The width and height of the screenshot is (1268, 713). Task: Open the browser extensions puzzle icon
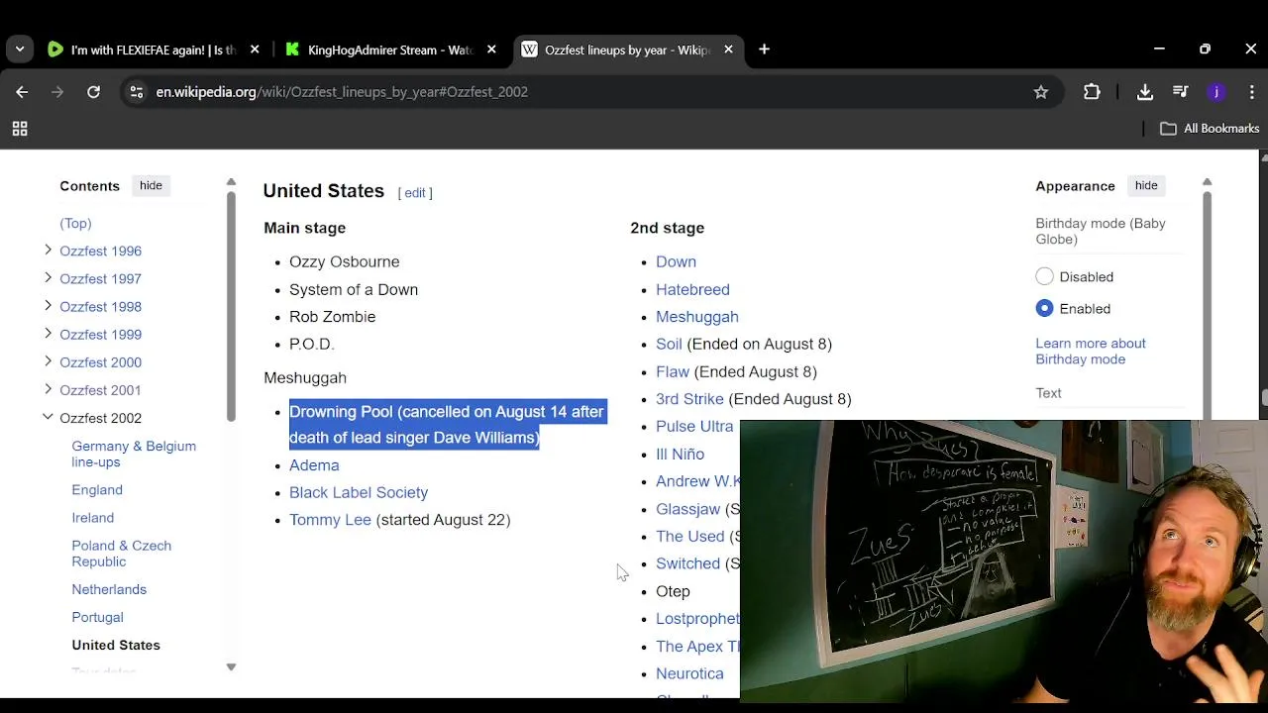point(1092,92)
